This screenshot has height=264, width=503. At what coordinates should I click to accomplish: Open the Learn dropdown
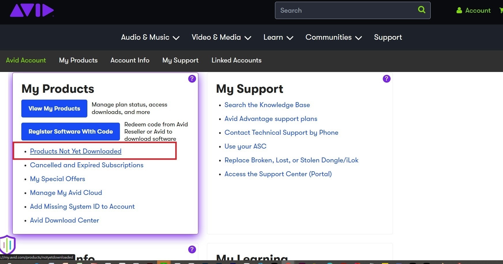(x=278, y=37)
